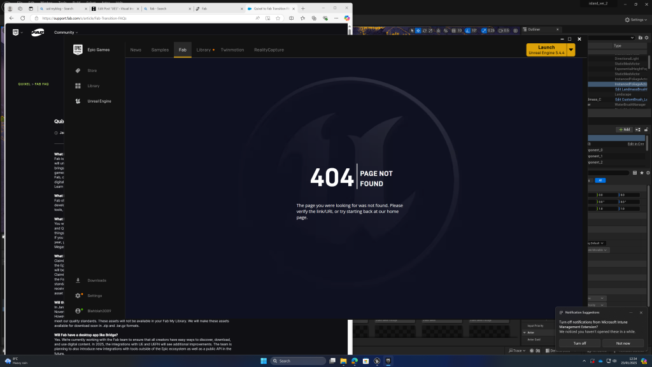Click the taskbar Search box

(x=298, y=361)
